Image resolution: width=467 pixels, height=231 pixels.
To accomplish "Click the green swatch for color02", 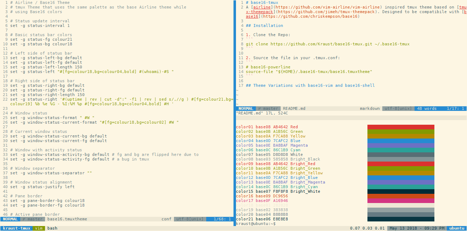I will tap(401, 131).
